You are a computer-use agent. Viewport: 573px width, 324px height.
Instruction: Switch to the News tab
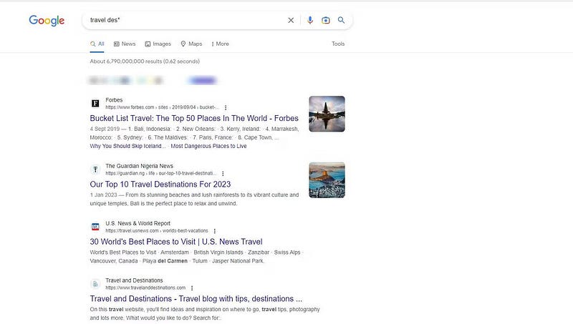(x=125, y=44)
